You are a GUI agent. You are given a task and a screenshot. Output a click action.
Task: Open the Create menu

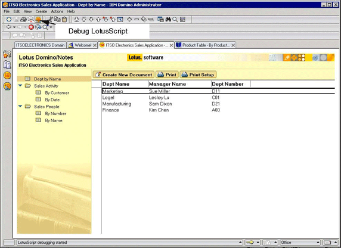click(x=41, y=11)
